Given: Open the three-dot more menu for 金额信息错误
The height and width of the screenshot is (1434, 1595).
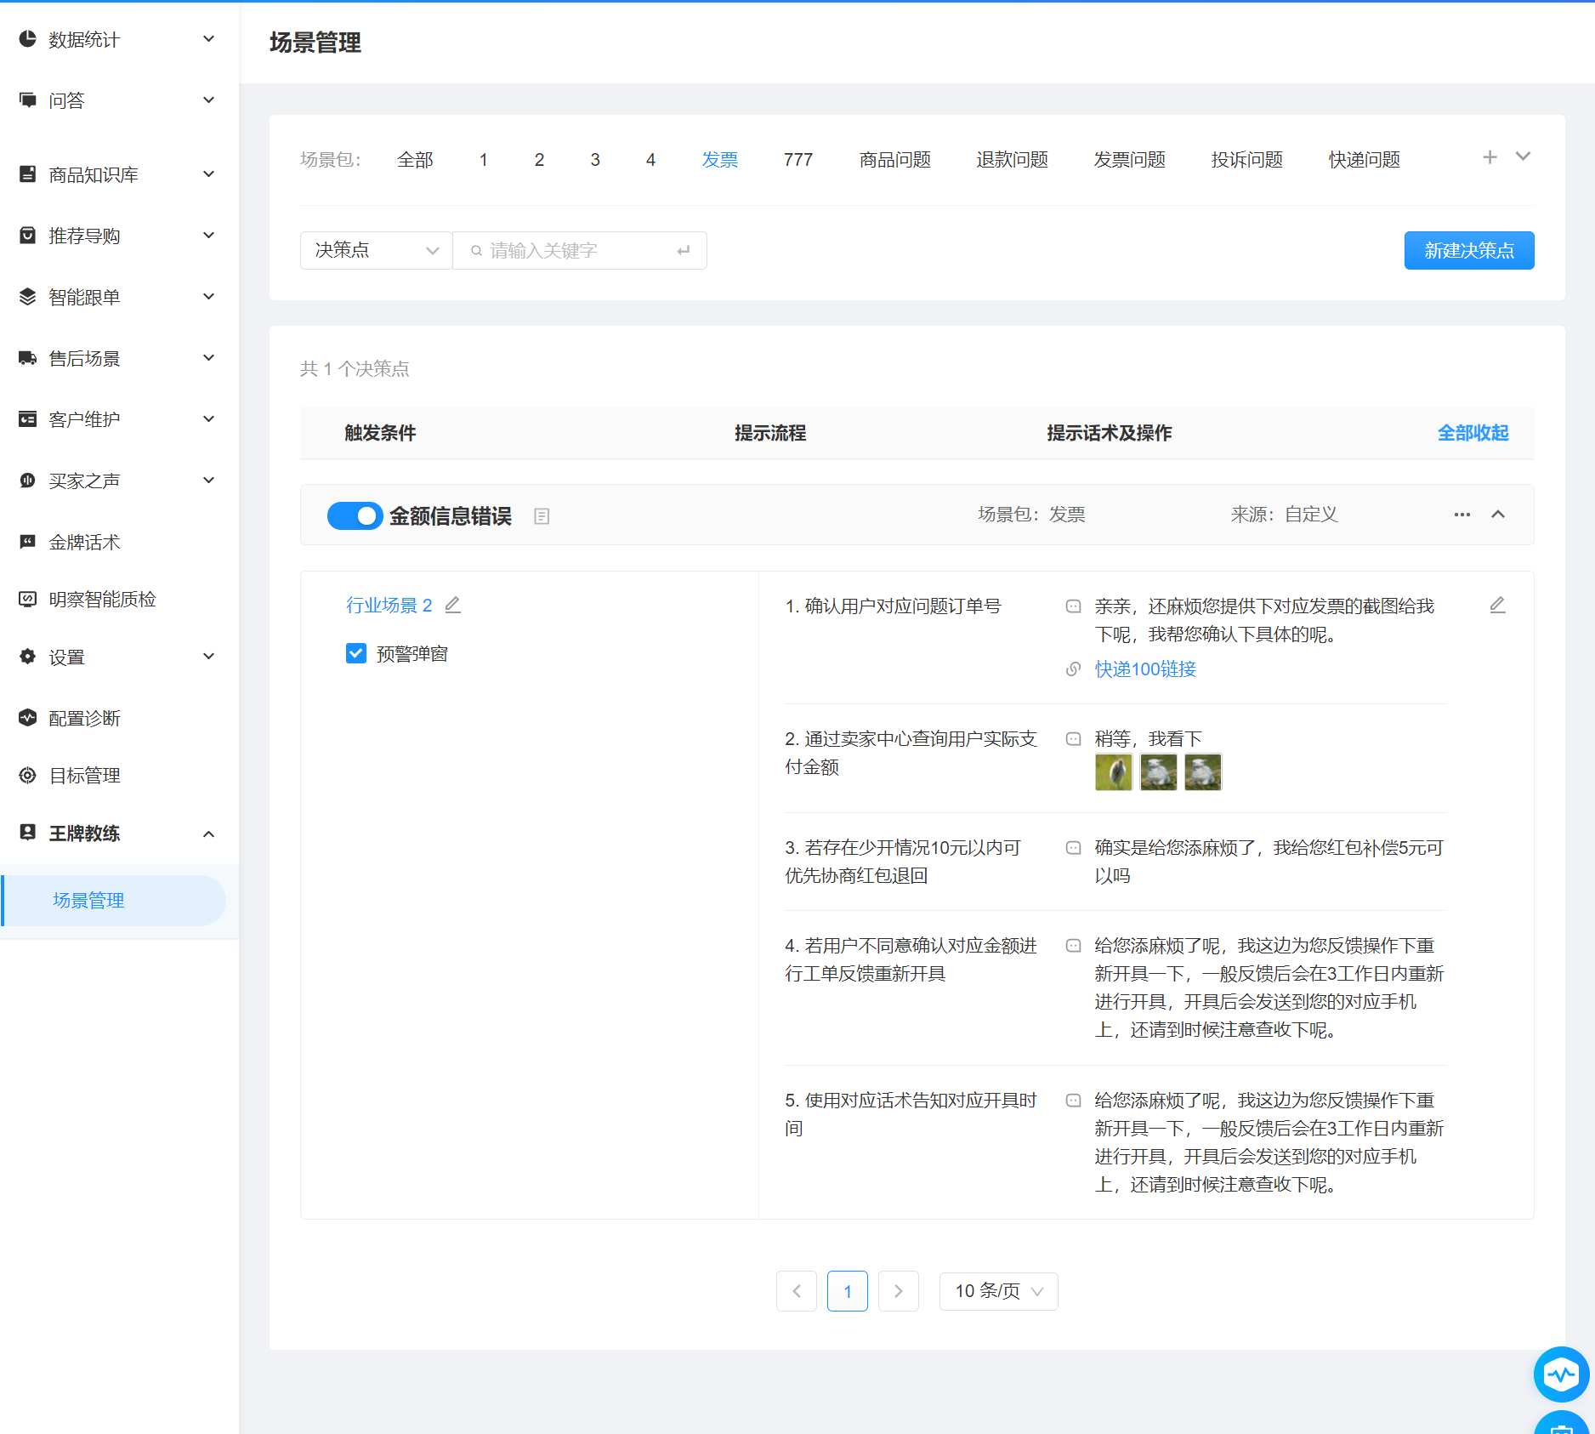Looking at the screenshot, I should click(x=1462, y=515).
